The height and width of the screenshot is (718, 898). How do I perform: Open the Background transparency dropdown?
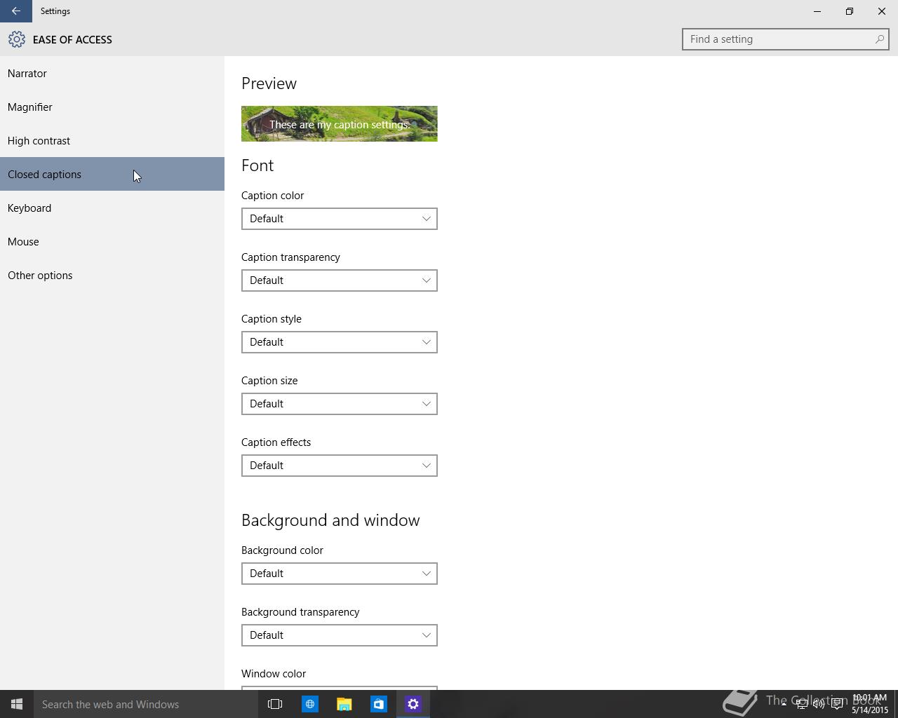tap(340, 635)
